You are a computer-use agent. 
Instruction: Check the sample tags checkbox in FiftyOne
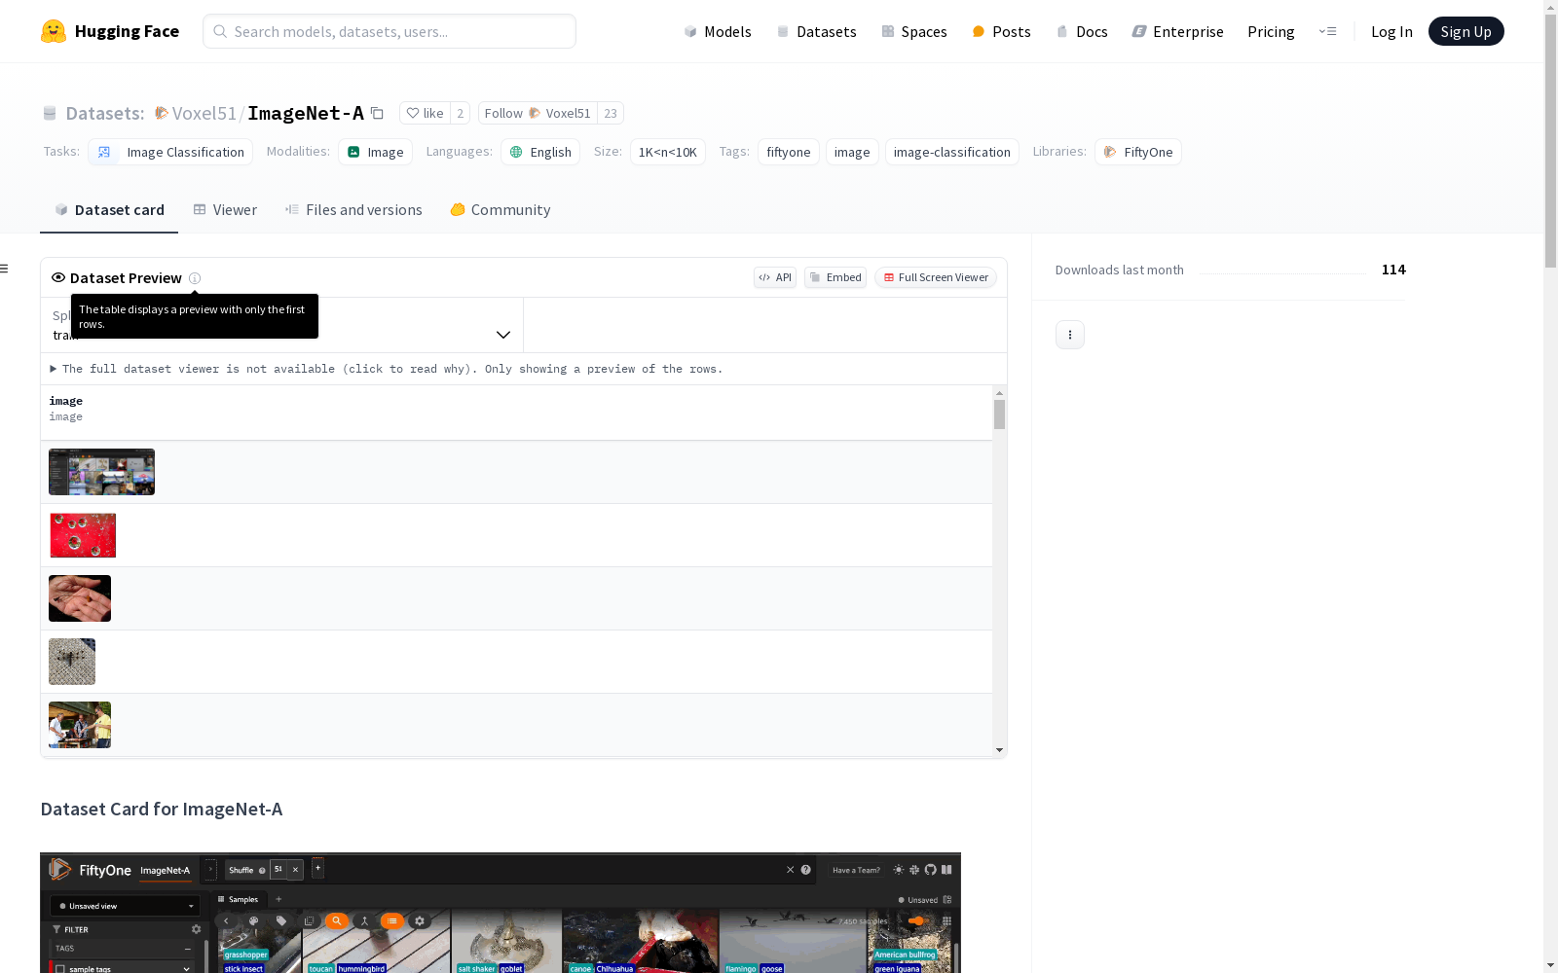coord(60,969)
